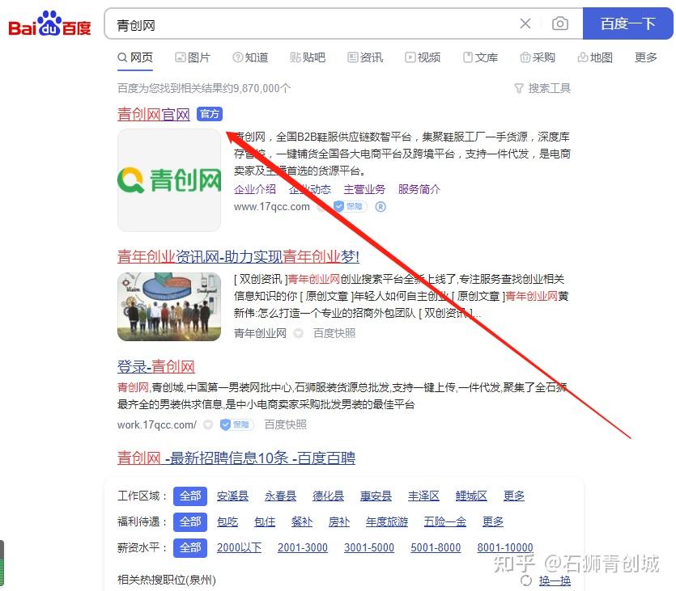Image resolution: width=676 pixels, height=591 pixels.
Task: Open the 登录-青创网 result link
Action: pos(156,367)
